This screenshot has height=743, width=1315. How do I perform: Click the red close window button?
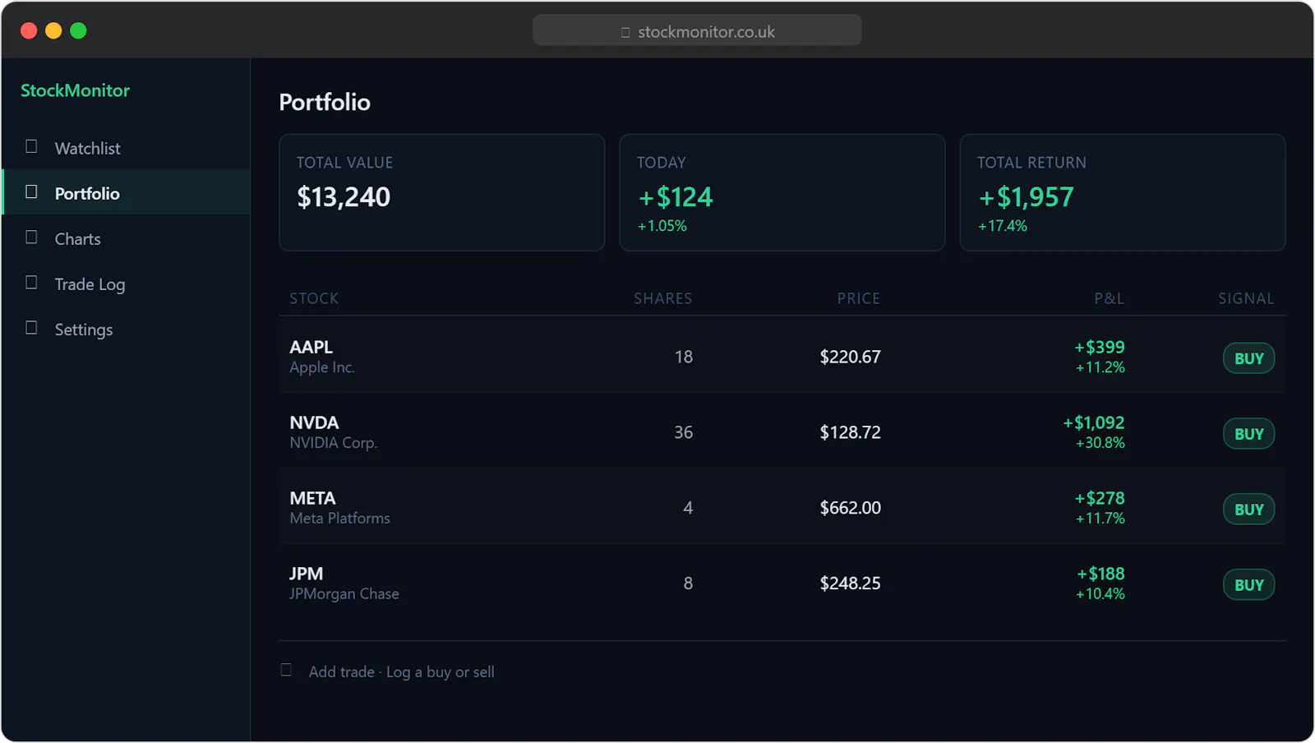coord(29,31)
